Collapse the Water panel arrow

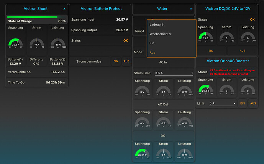click(x=191, y=9)
